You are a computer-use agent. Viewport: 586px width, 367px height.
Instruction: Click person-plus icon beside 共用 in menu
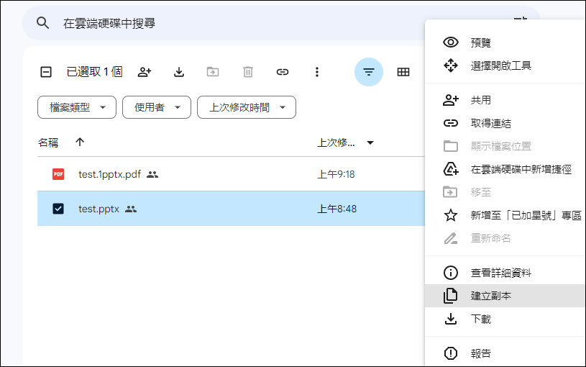click(x=451, y=100)
